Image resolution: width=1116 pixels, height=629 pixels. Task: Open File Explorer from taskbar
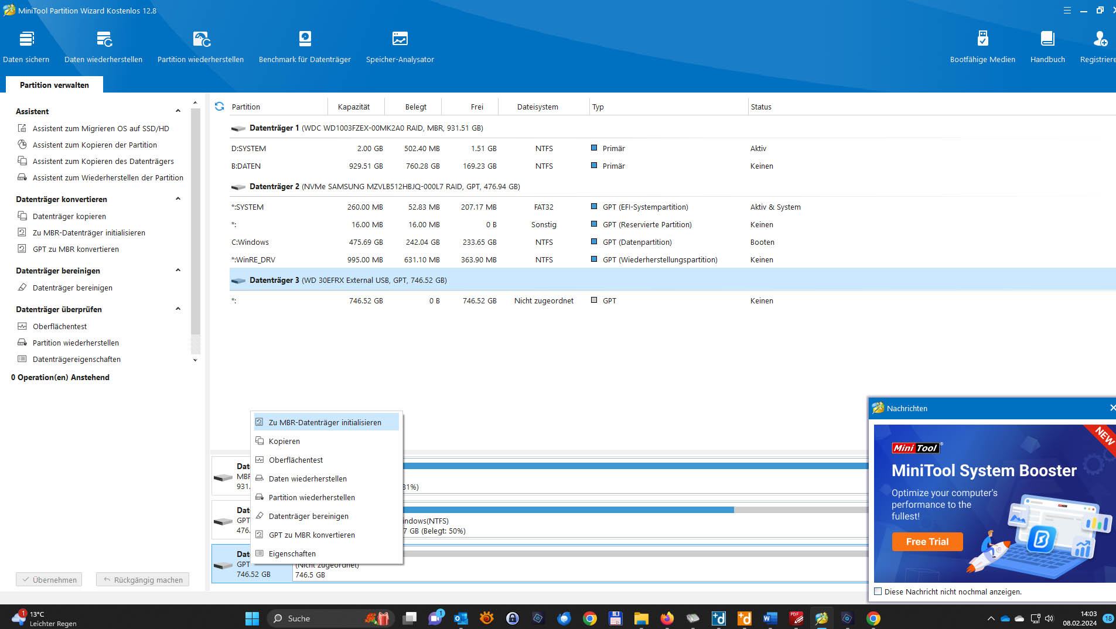[641, 618]
